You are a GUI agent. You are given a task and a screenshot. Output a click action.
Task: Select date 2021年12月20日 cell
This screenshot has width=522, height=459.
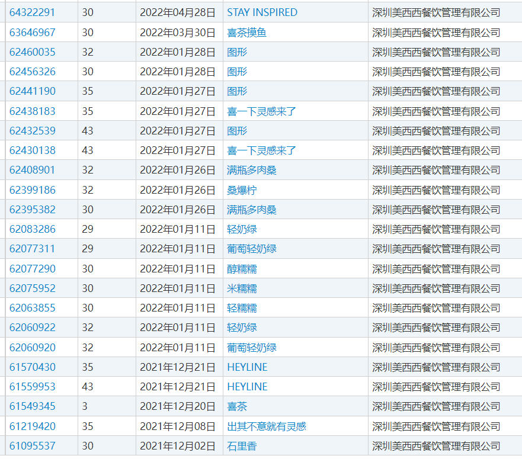[x=179, y=406]
